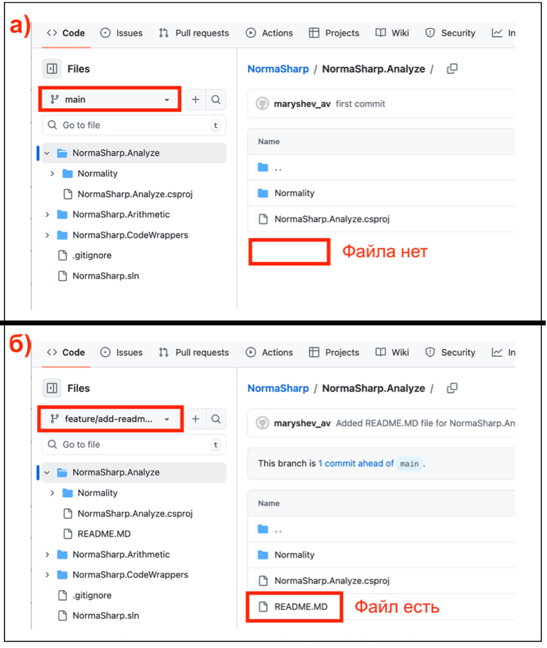Open the NormaSharp breadcrumb link
This screenshot has width=547, height=648.
[278, 68]
